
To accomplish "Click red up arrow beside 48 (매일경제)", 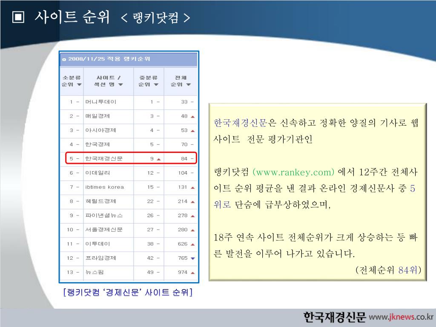I will [193, 117].
